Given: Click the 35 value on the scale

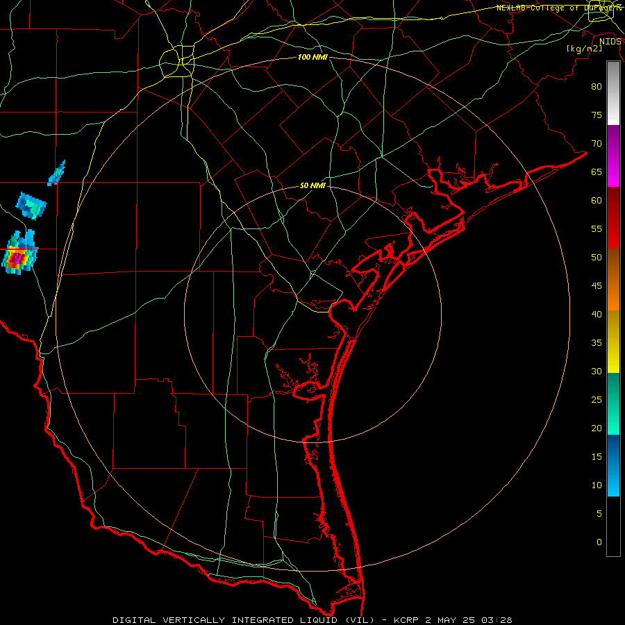Looking at the screenshot, I should coord(597,343).
